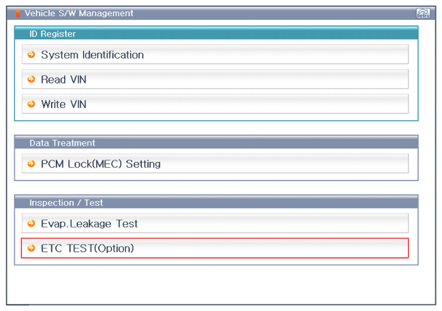Click the ID Register section header
Viewport: 442px width, 311px height.
tap(53, 34)
